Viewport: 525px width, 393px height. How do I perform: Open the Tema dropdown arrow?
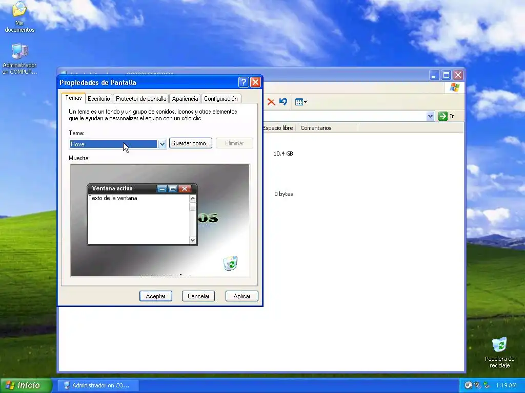[162, 144]
